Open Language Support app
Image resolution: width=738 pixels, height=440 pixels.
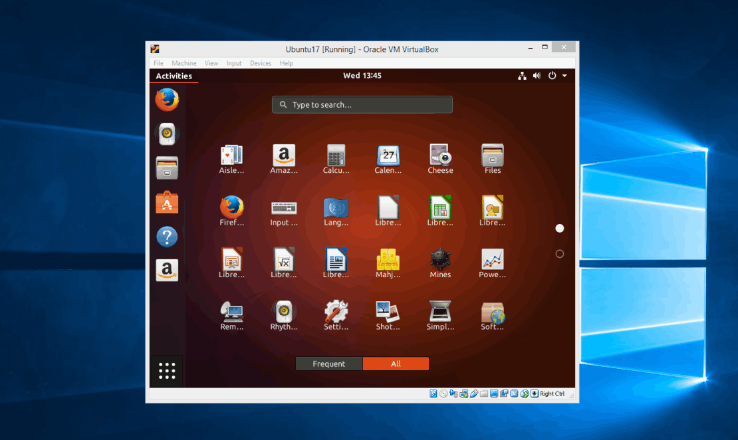coord(336,212)
